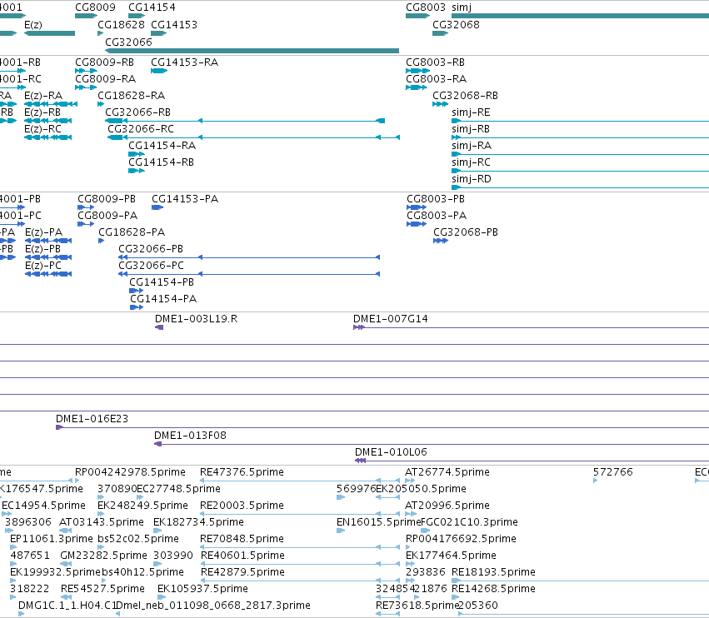The height and width of the screenshot is (618, 709).
Task: Click EST RP004242978.5prime
Action: [130, 472]
